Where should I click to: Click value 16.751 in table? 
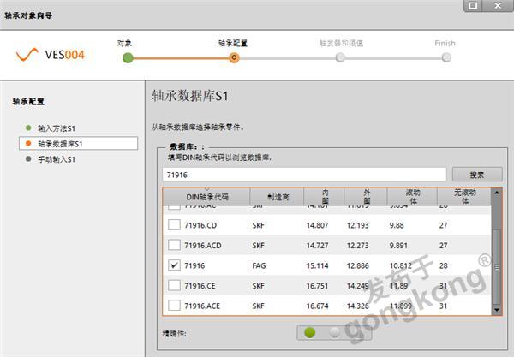point(317,286)
